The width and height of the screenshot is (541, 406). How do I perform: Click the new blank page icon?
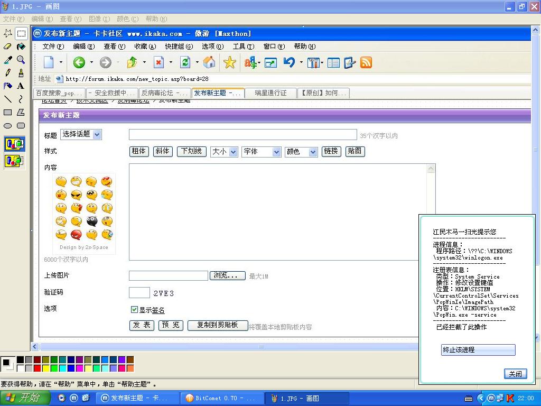point(49,62)
